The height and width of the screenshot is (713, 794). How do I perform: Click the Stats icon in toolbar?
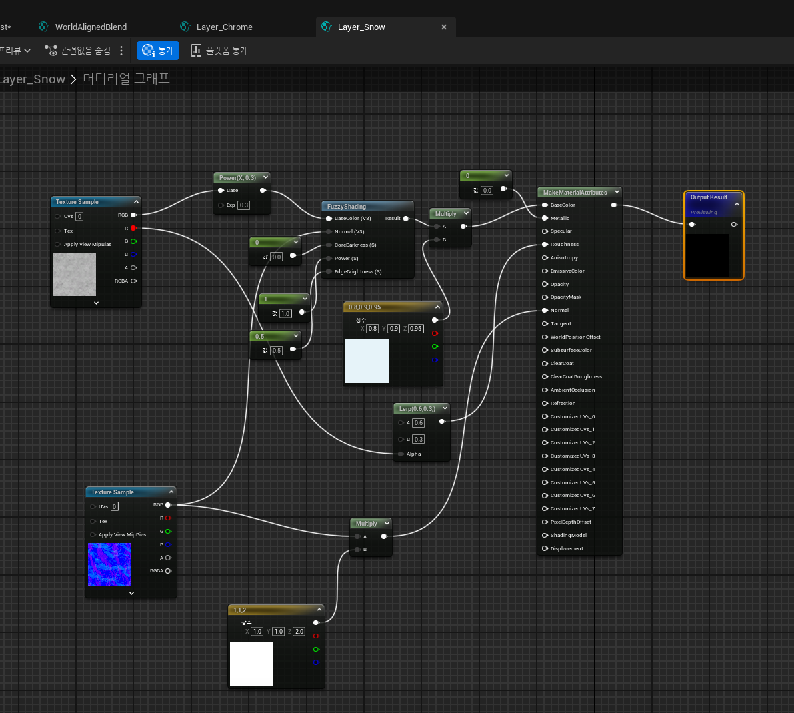148,51
